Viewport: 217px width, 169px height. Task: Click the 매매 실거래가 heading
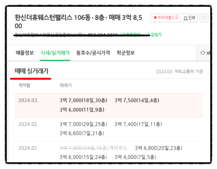(31, 71)
